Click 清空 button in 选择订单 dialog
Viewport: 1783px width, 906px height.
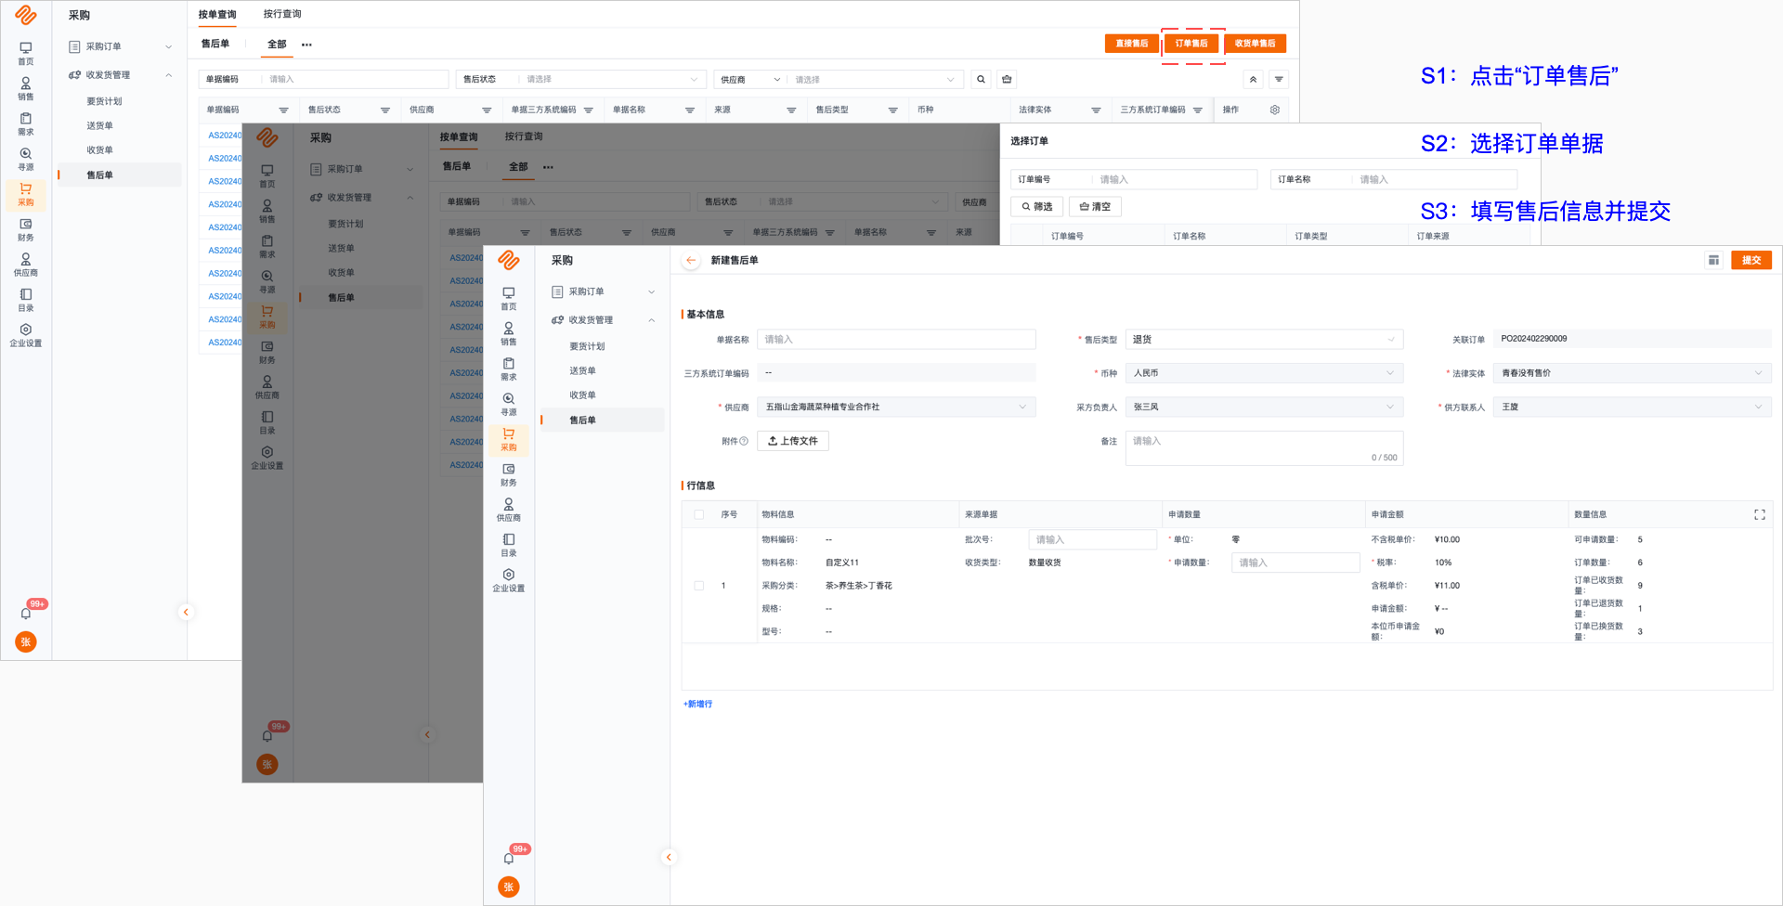[x=1095, y=207]
